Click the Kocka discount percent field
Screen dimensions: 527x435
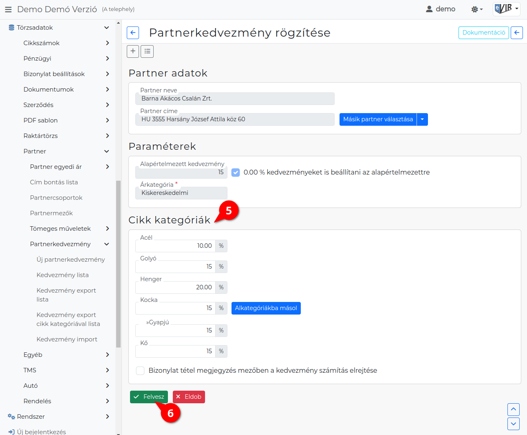(x=175, y=308)
